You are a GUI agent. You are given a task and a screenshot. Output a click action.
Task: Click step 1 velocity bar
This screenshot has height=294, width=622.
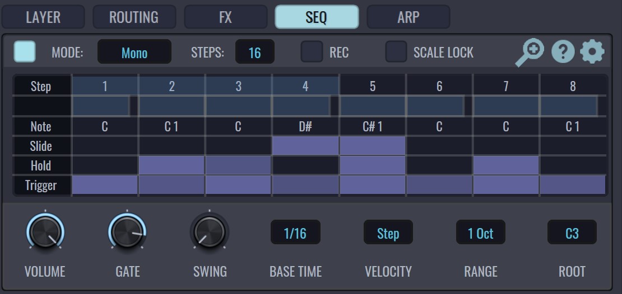[x=105, y=106]
